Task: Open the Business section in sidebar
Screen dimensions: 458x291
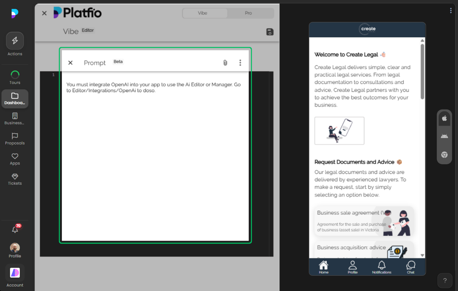Action: point(15,119)
